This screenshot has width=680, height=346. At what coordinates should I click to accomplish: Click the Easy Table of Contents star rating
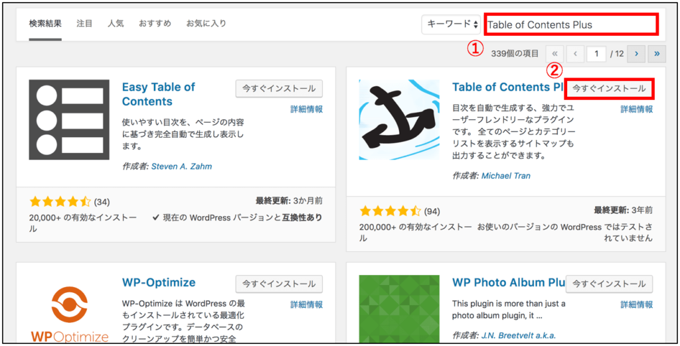tap(60, 202)
